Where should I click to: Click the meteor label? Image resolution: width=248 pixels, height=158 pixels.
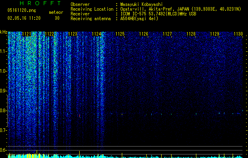tap(56, 12)
